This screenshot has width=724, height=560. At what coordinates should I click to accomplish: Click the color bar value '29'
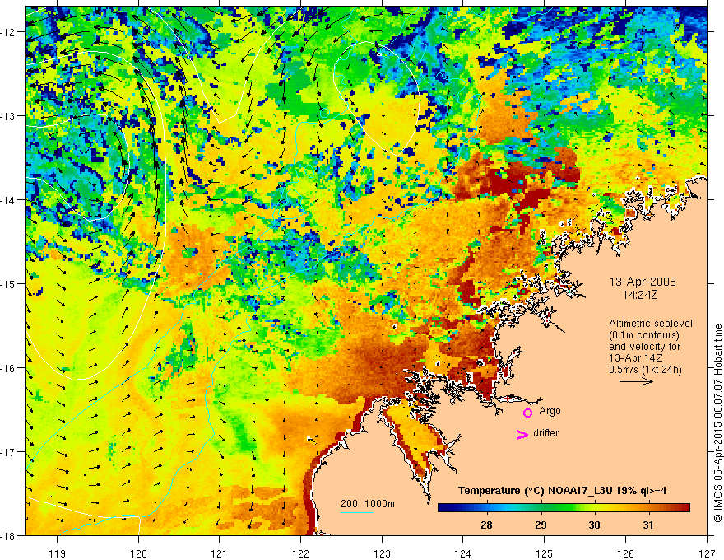[541, 525]
